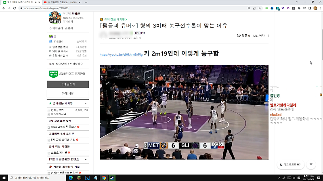Screen dimensions: 323x181
Task: Click the Windows Start button
Action: point(4,177)
